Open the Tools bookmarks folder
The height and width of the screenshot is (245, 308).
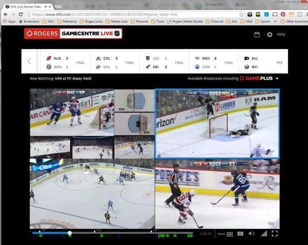point(158,21)
